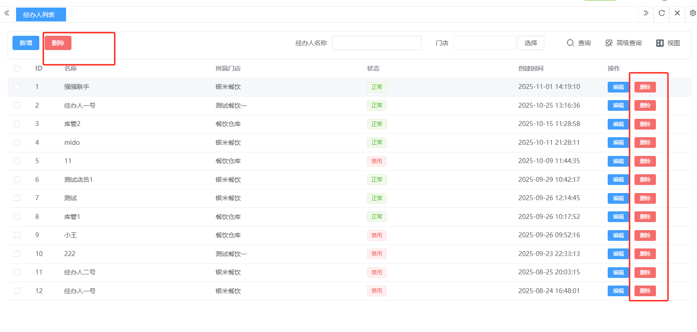Close current tab with X icon
This screenshot has height=332, width=697.
pos(677,13)
